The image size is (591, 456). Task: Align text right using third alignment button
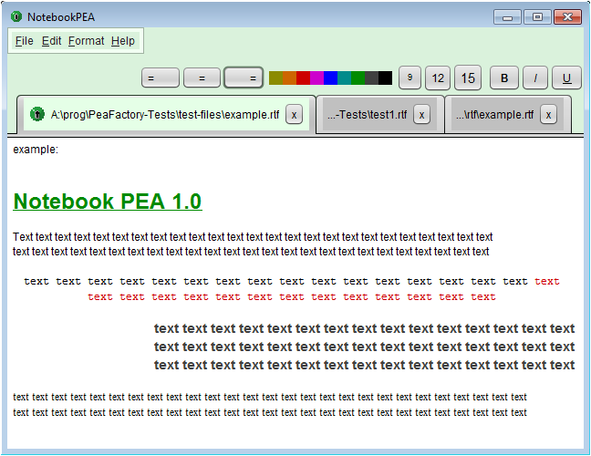pyautogui.click(x=244, y=78)
